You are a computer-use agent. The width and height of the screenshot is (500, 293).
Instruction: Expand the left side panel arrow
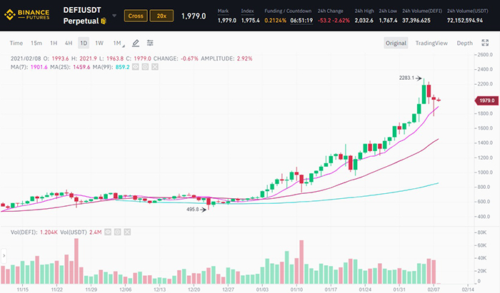pos(3,255)
